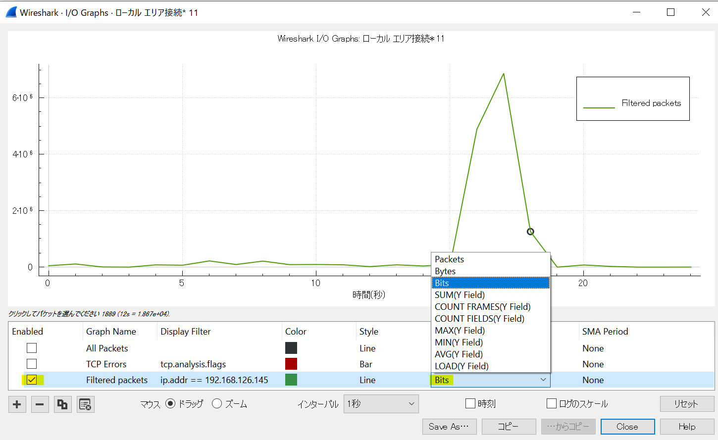Select the Filtered packets graph name

(117, 380)
